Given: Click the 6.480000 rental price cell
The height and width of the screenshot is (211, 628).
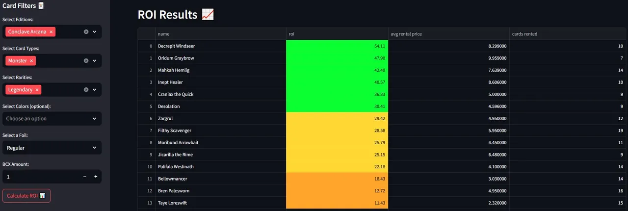Looking at the screenshot, I should 448,155.
